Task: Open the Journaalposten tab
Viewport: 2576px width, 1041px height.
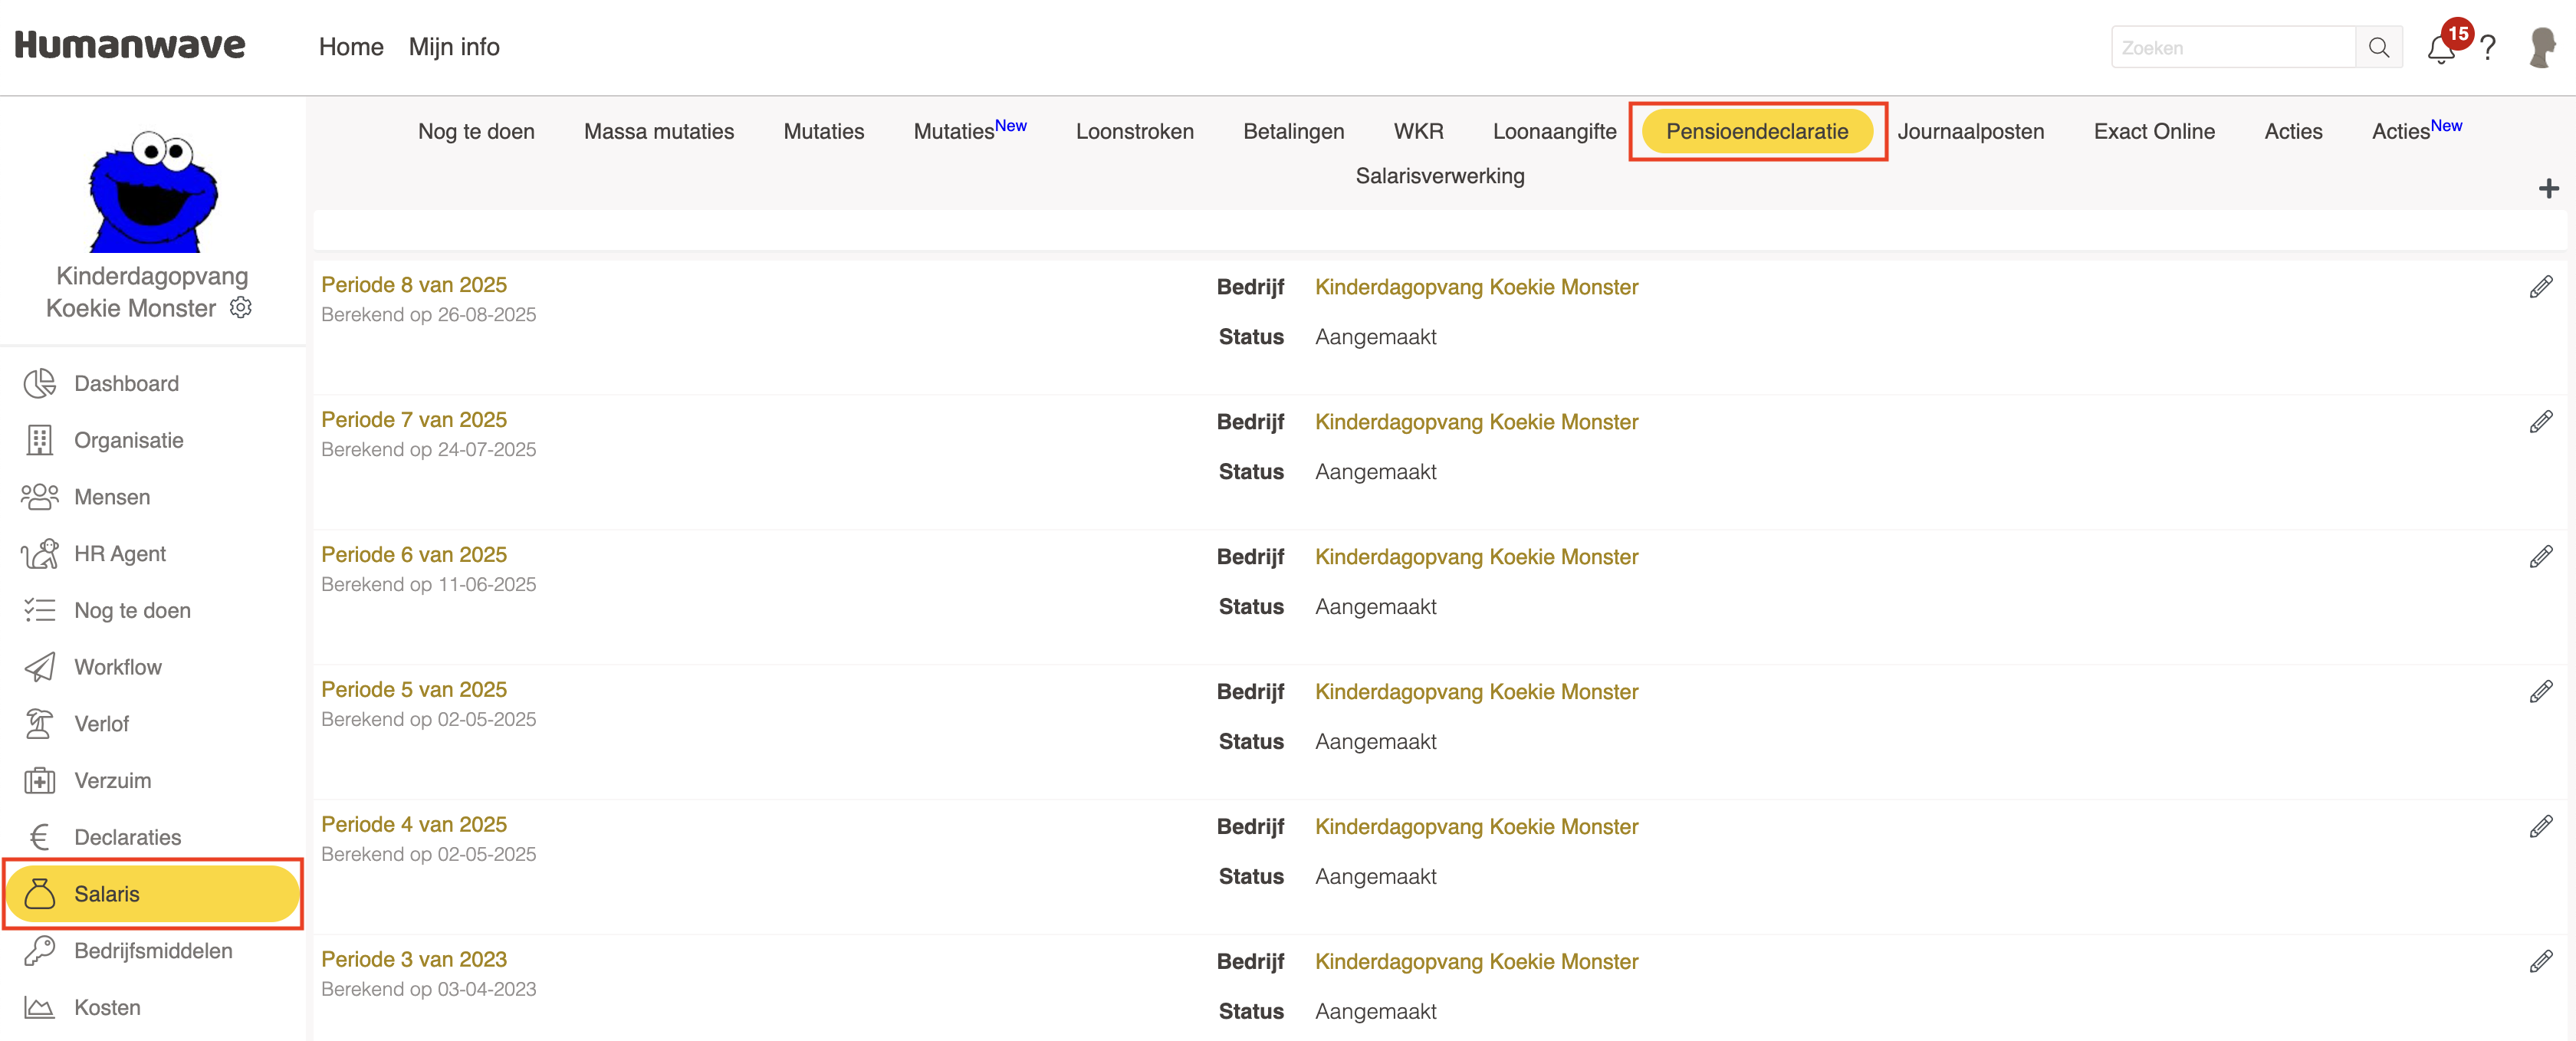Action: (1970, 131)
